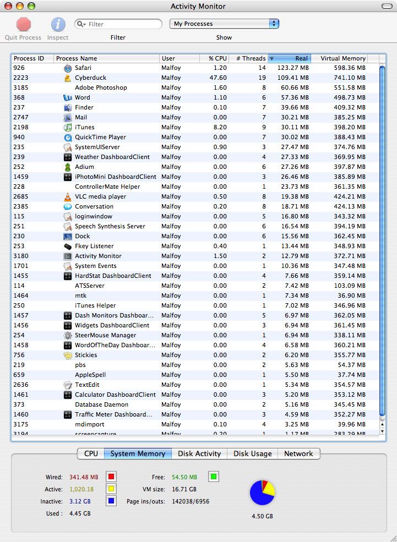Select the TextEdit icon

pyautogui.click(x=68, y=385)
